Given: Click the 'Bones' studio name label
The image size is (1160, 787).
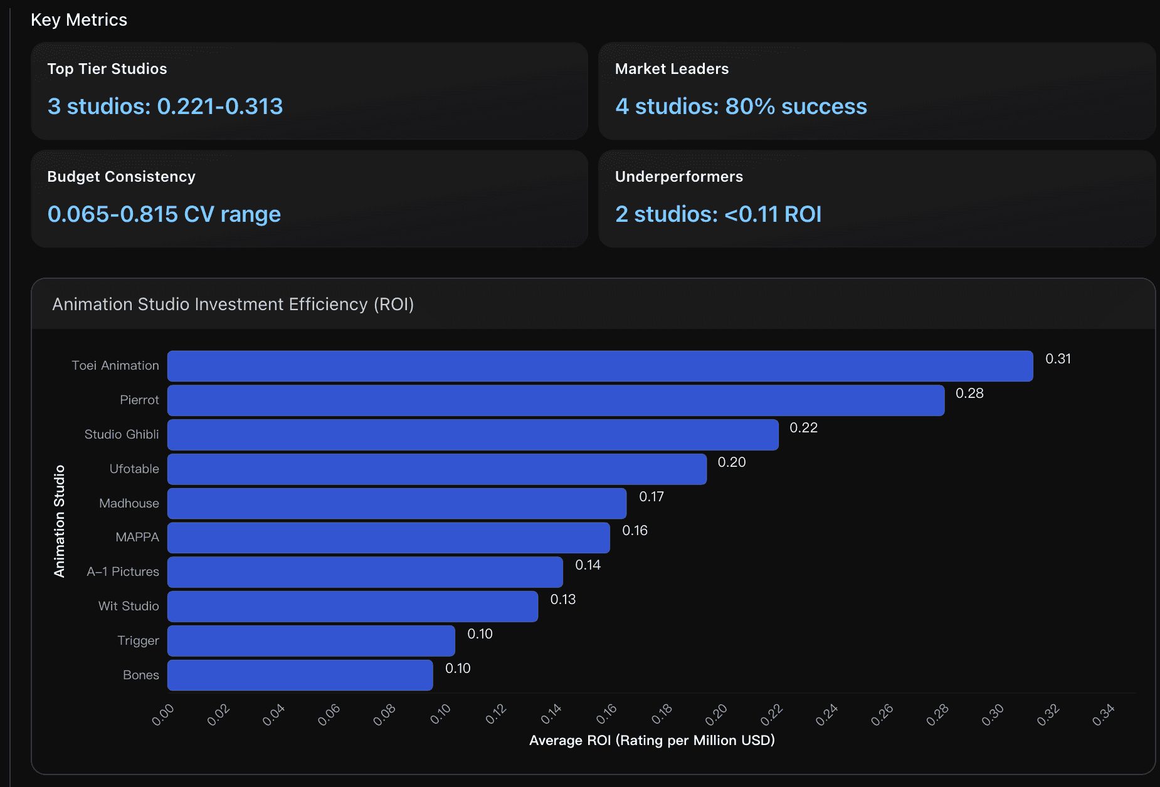Looking at the screenshot, I should click(x=141, y=675).
